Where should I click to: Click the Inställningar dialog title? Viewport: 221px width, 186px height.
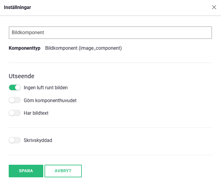tap(17, 7)
